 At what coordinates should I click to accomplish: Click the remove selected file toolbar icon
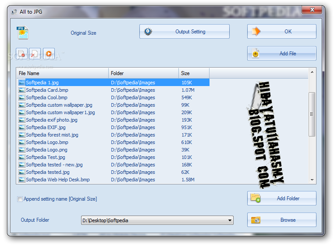pos(21,54)
